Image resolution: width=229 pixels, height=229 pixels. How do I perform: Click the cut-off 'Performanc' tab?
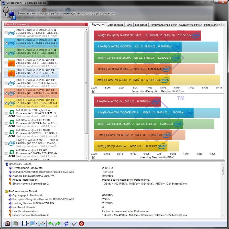210,25
